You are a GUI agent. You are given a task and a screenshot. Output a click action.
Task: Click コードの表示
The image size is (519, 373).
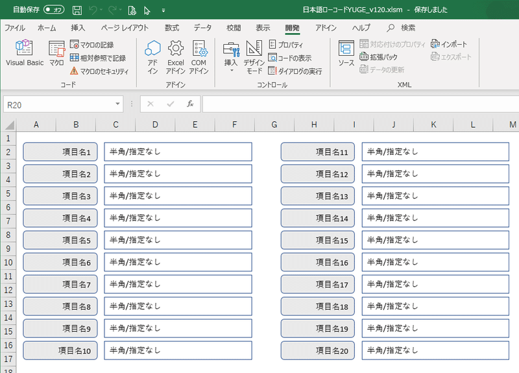290,58
